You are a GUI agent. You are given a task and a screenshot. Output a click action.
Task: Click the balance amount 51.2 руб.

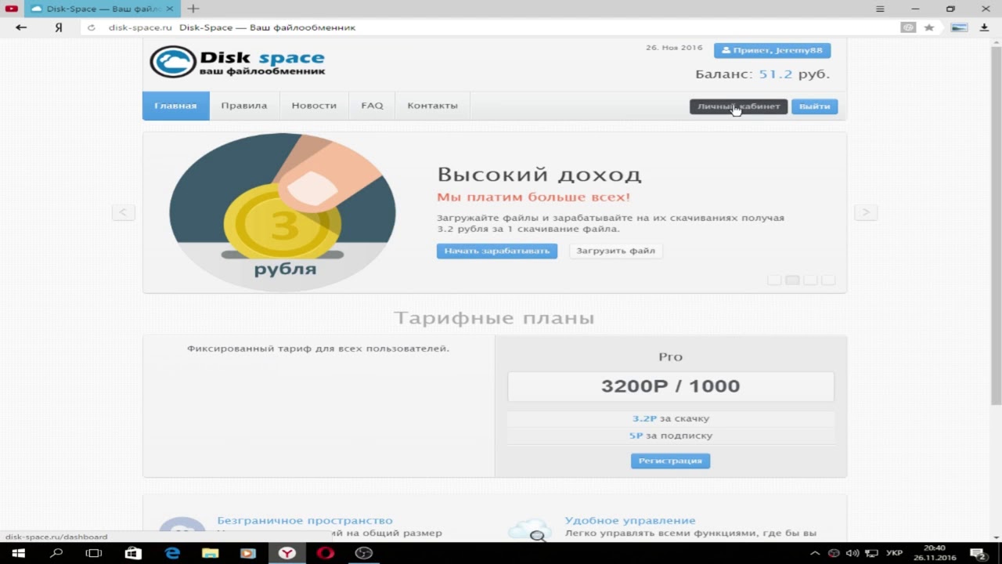click(x=794, y=74)
